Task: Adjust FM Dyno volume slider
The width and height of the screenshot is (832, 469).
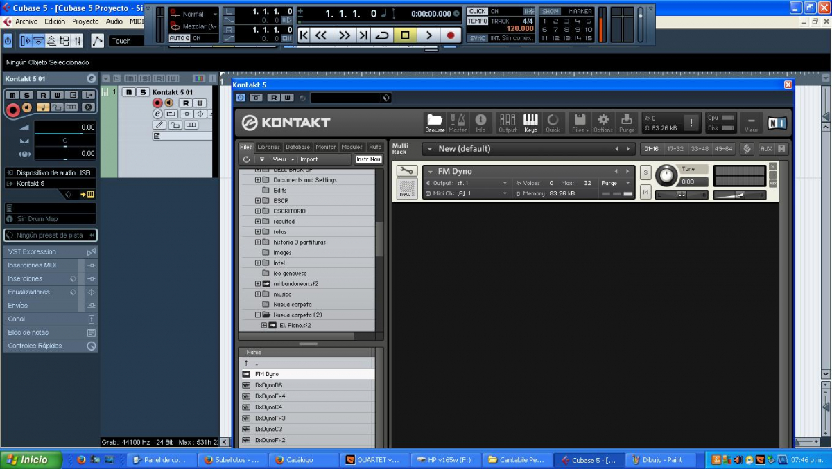Action: click(x=740, y=195)
